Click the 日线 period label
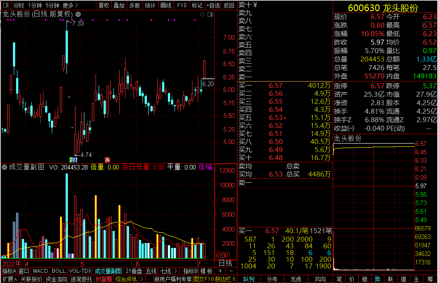438x284 pixels. [225, 263]
